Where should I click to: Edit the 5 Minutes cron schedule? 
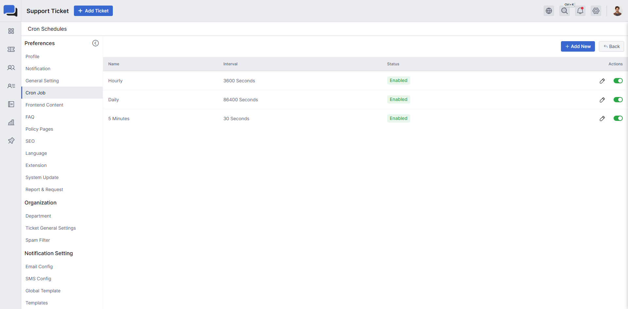pyautogui.click(x=602, y=118)
